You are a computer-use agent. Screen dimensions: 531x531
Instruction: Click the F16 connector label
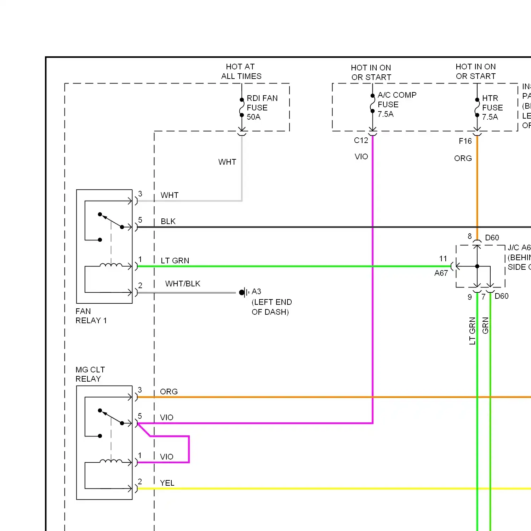coord(465,141)
